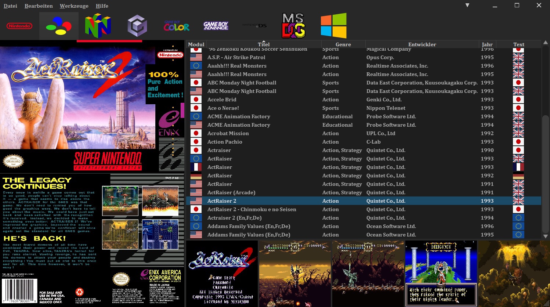
Task: Select the Windows platform icon
Action: (333, 26)
